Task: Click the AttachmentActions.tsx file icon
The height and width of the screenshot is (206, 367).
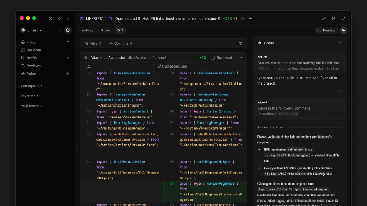Action: pos(86,58)
